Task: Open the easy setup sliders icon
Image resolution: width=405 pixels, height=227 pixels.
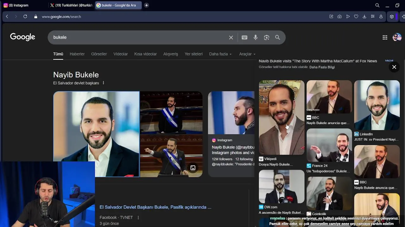Action: [373, 16]
